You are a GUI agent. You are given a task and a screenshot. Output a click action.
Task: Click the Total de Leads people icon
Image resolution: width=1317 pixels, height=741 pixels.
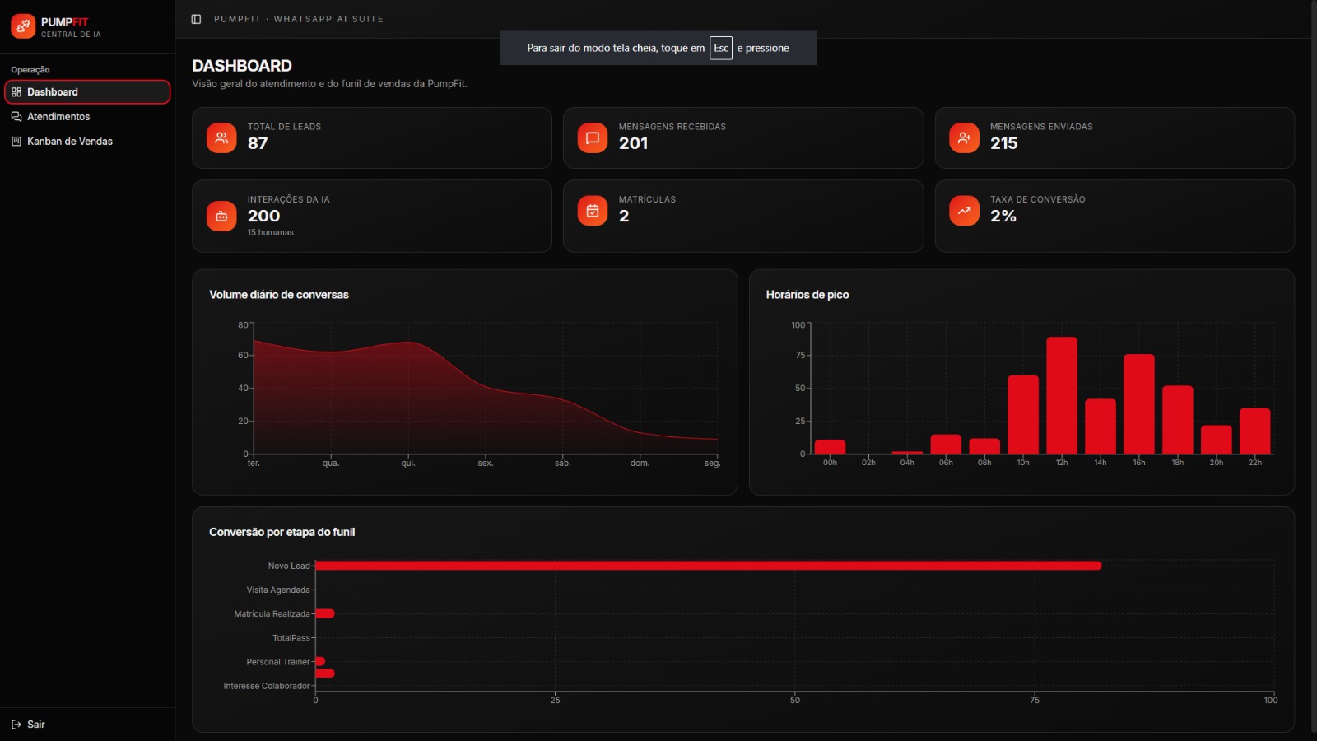[x=221, y=138]
